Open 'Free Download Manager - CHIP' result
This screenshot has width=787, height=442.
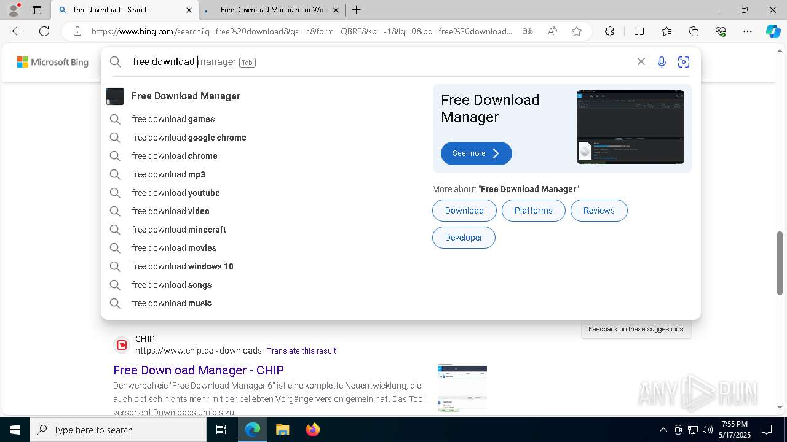[199, 370]
